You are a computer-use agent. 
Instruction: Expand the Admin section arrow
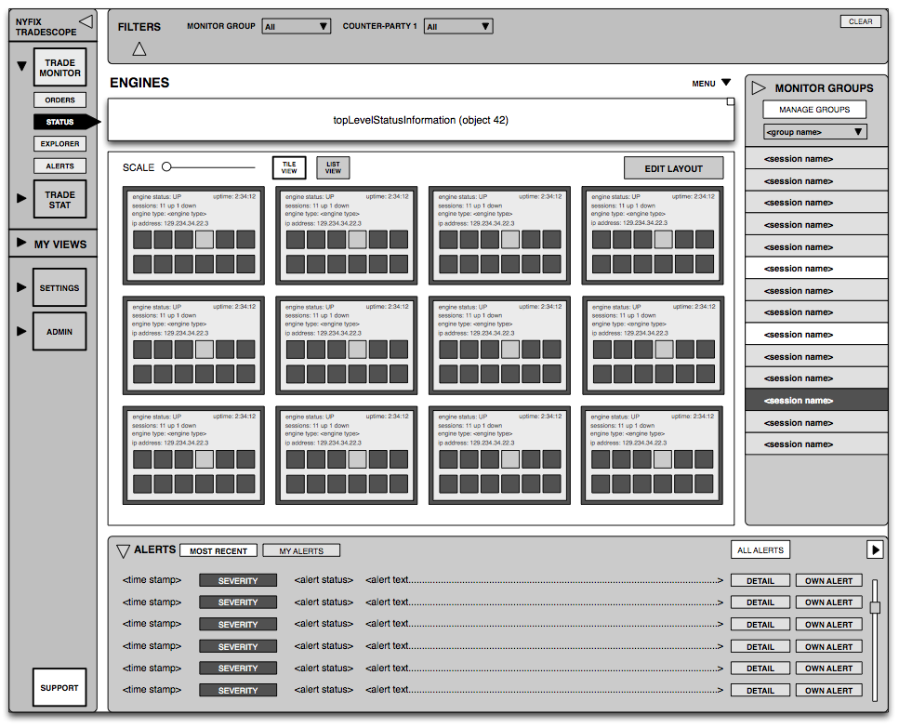(21, 331)
